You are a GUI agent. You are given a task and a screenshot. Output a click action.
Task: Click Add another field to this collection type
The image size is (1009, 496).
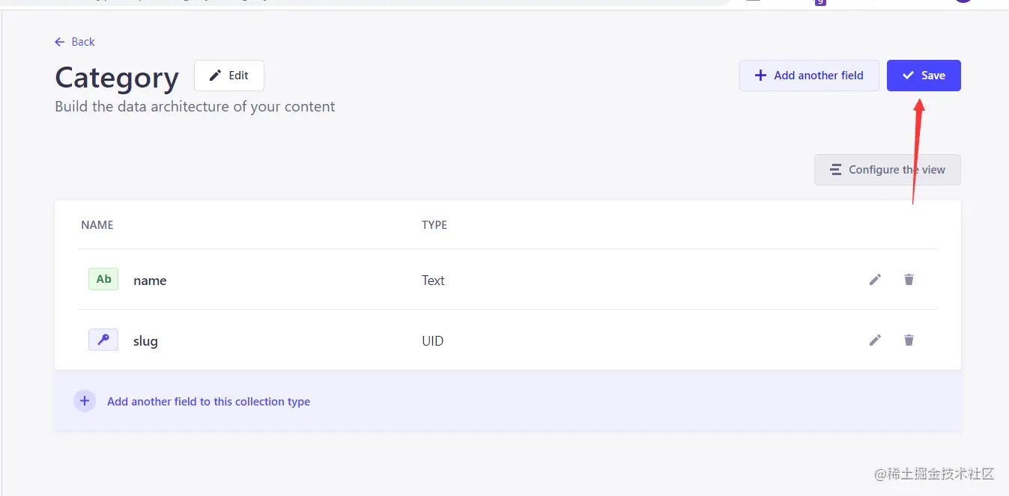[208, 402]
